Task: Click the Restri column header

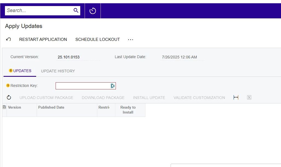Action: [x=106, y=110]
